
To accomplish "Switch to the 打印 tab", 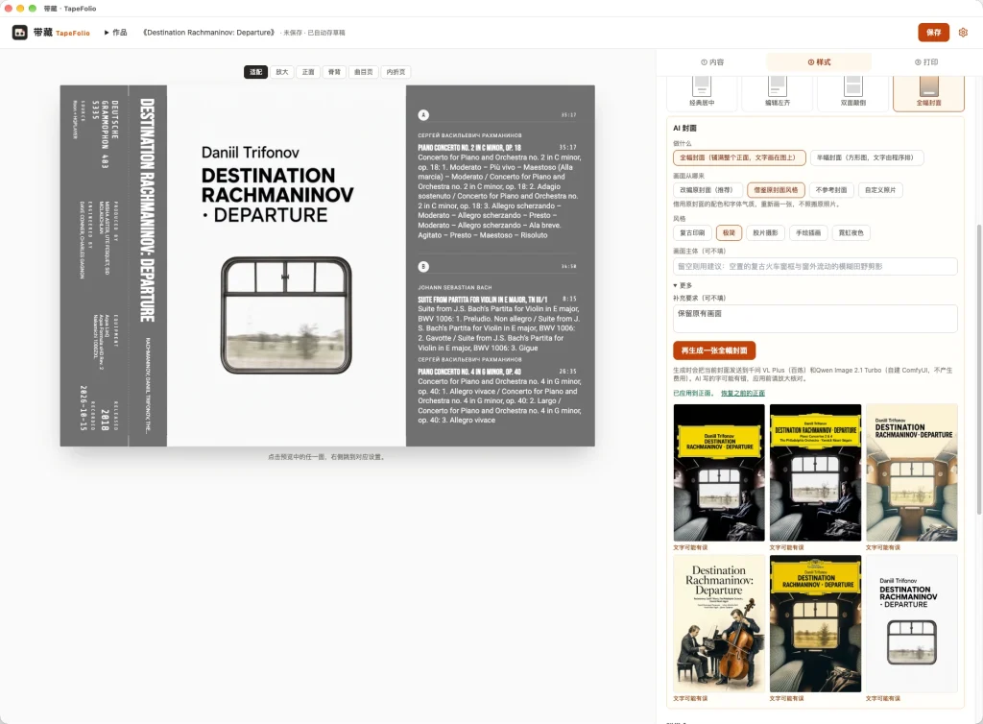I will pyautogui.click(x=926, y=62).
